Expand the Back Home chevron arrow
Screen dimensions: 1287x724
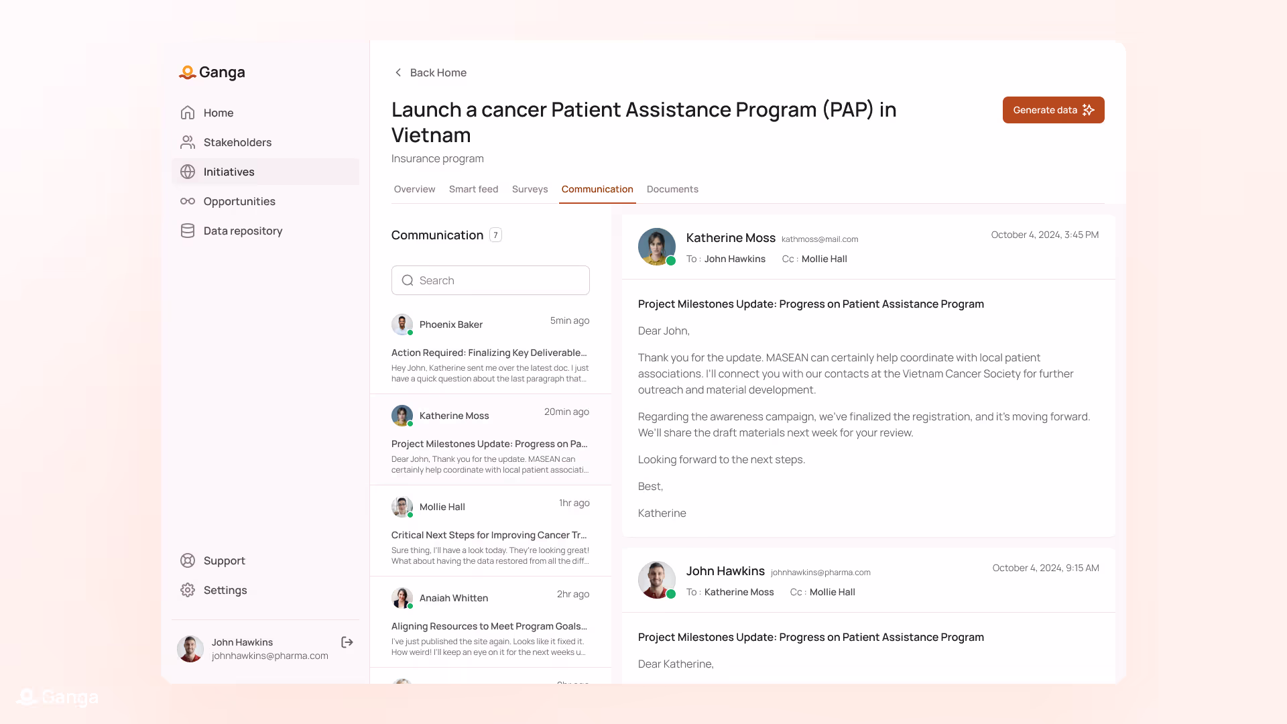[397, 72]
